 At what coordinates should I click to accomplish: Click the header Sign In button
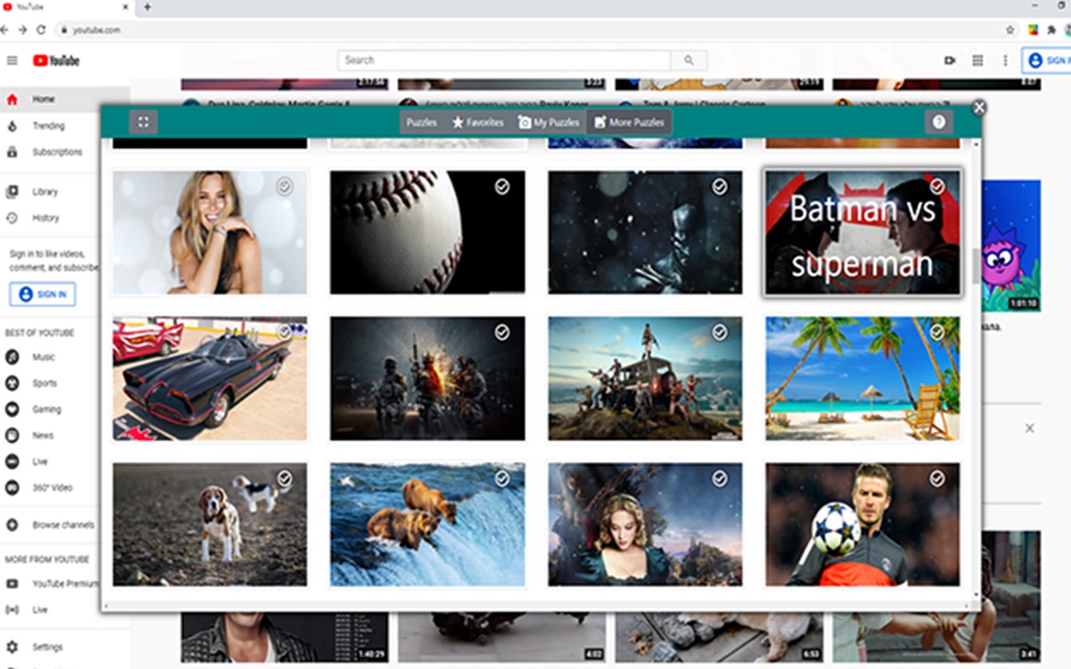pos(1047,60)
